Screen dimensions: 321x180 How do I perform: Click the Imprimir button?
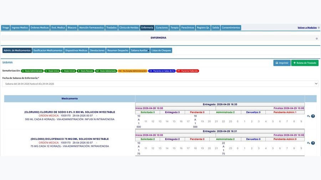click(282, 63)
